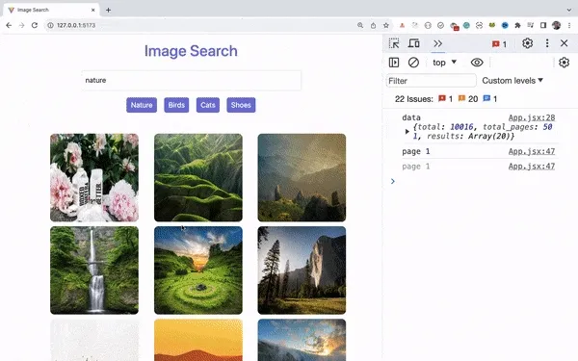Open DevTools customize three-dot menu
Viewport: 578px width, 361px height.
tap(547, 43)
